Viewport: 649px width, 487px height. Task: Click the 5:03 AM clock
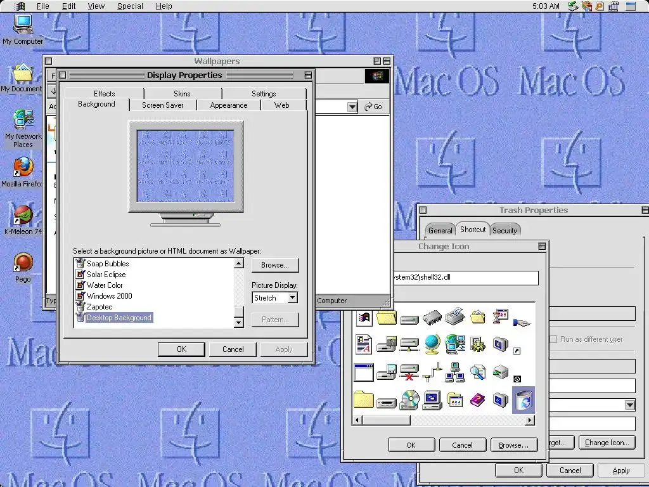(x=546, y=6)
